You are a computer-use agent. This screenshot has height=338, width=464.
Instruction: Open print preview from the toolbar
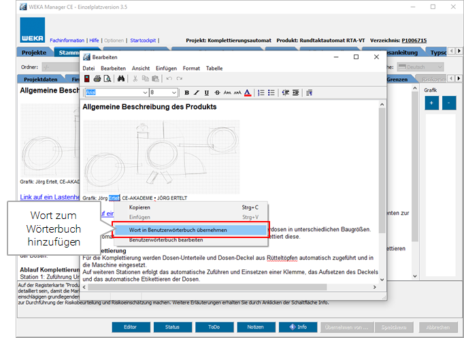tap(107, 79)
